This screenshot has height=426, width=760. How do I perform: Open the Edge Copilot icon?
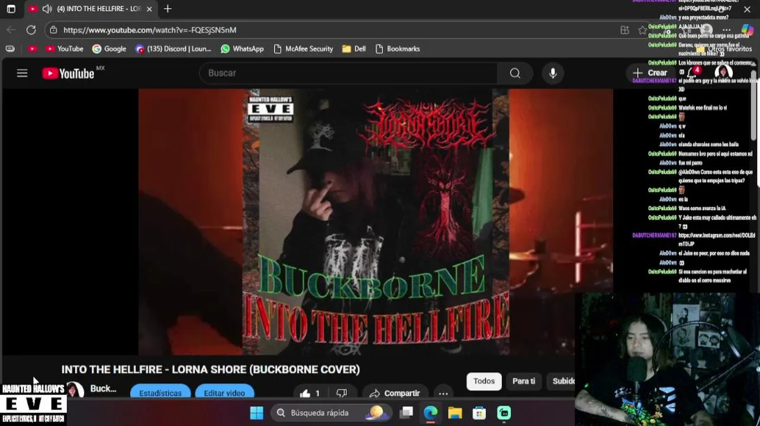click(x=747, y=30)
